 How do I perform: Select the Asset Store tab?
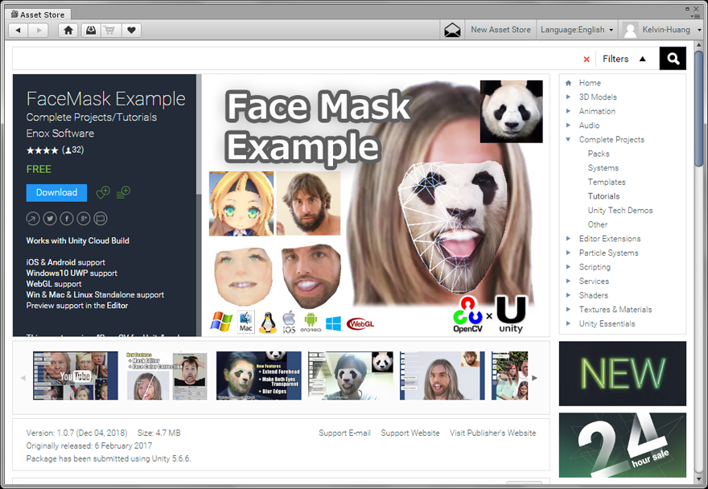coord(38,14)
